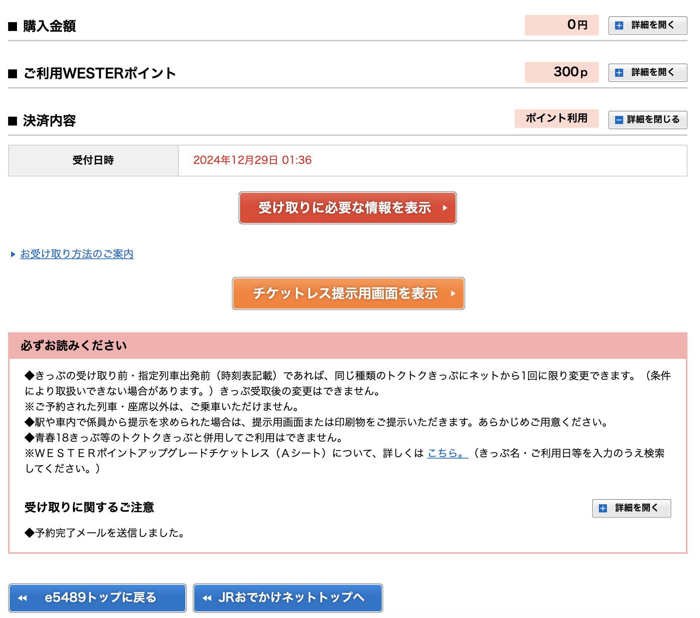
Task: Click the 受付日時 table header cell
Action: [x=93, y=161]
